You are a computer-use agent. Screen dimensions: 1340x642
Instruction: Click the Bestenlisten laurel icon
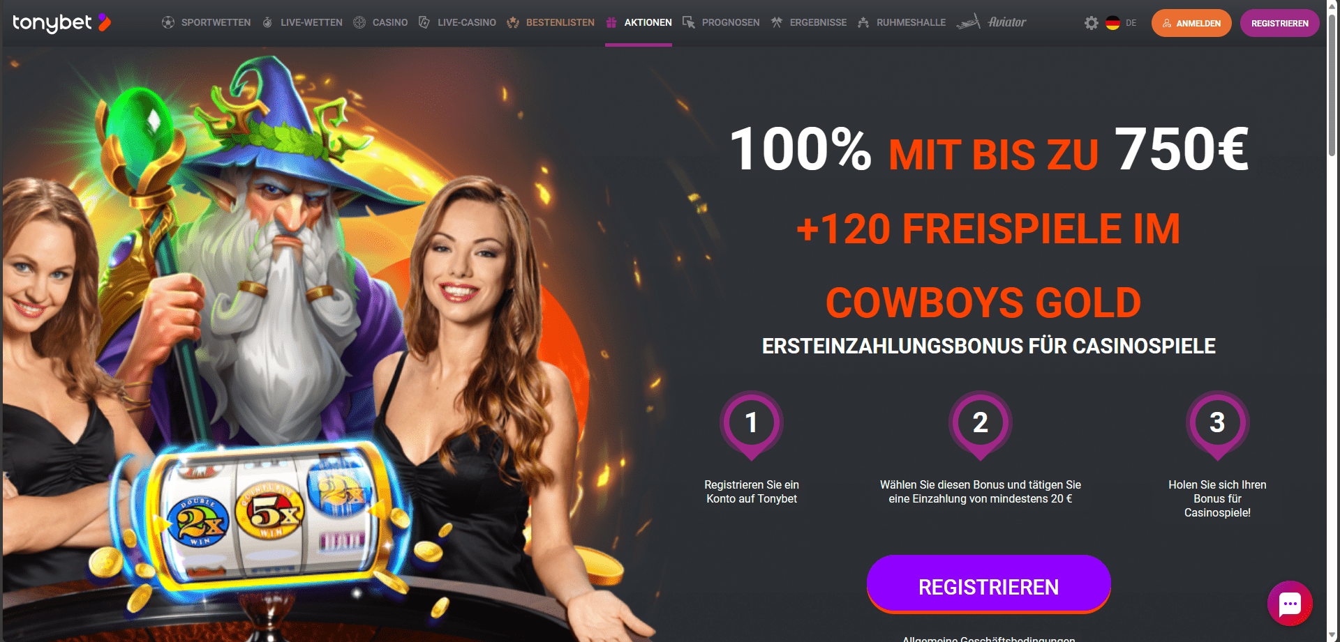click(513, 22)
